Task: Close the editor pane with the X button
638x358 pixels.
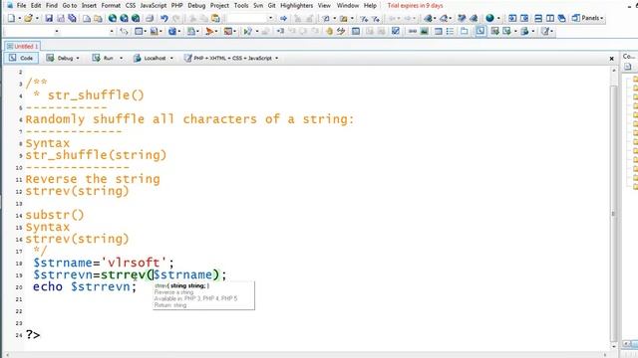Action: click(611, 59)
